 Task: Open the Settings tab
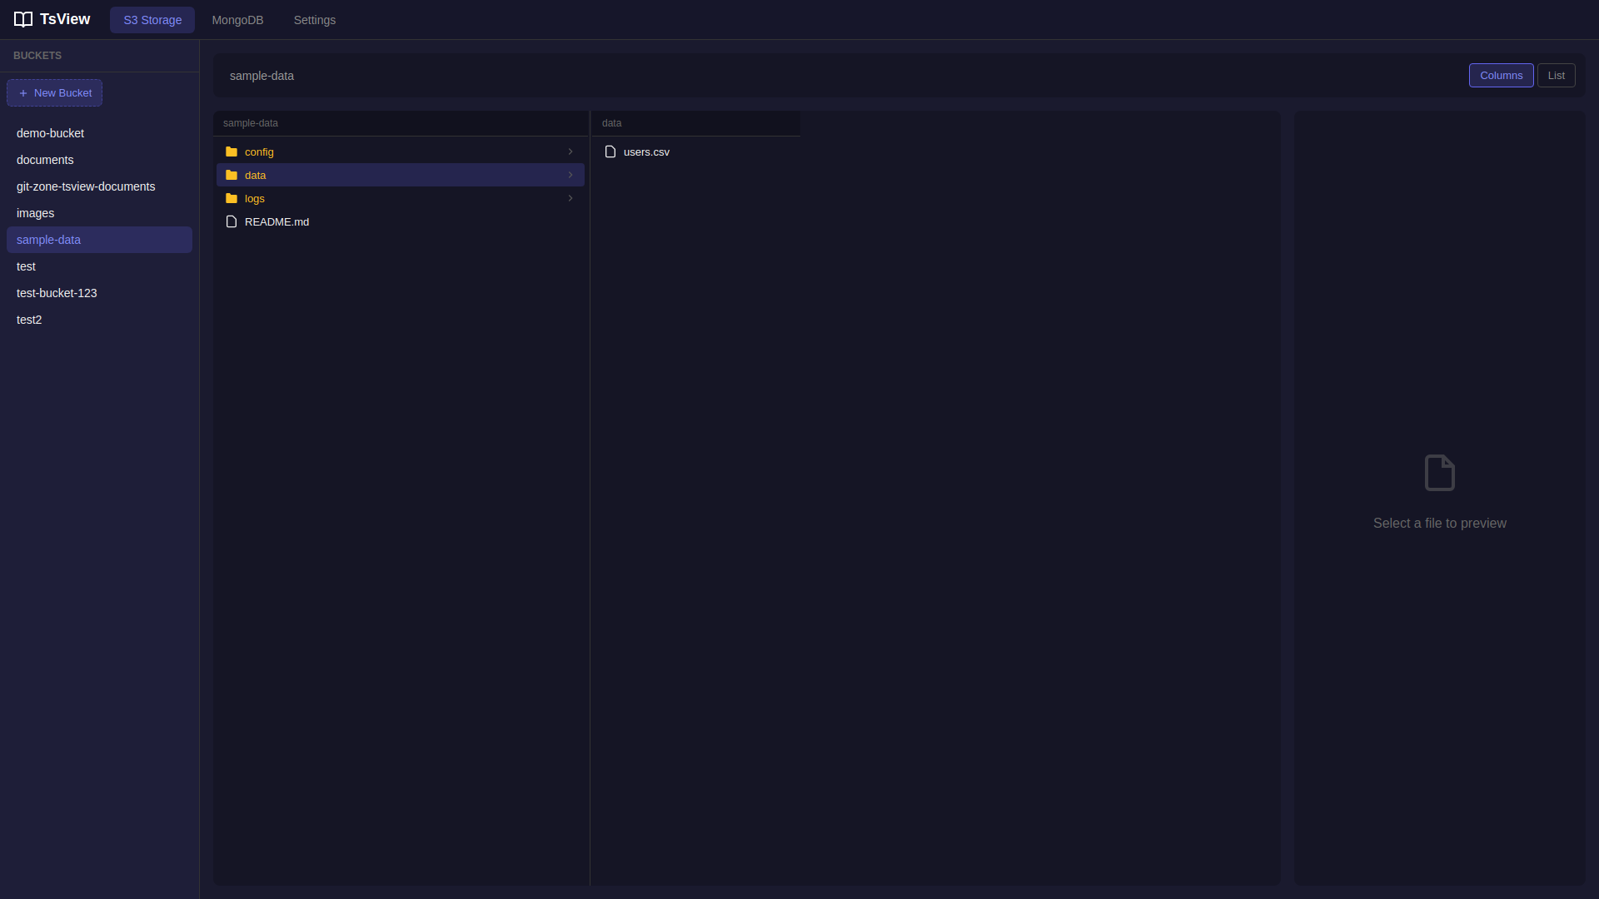pyautogui.click(x=314, y=20)
